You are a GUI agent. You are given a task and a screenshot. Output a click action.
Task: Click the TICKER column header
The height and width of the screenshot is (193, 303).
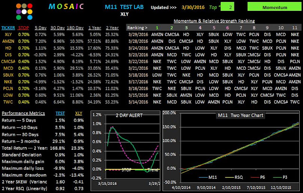coord(8,28)
